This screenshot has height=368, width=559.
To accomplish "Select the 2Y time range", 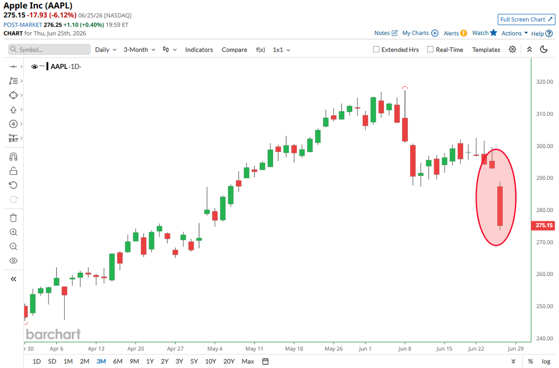I will (x=165, y=361).
